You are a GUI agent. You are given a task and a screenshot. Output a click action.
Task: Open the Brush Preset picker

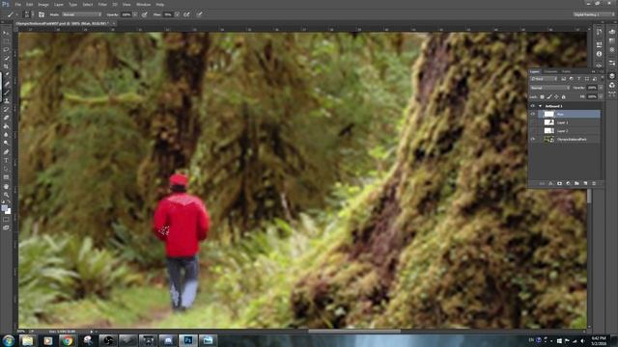[28, 14]
